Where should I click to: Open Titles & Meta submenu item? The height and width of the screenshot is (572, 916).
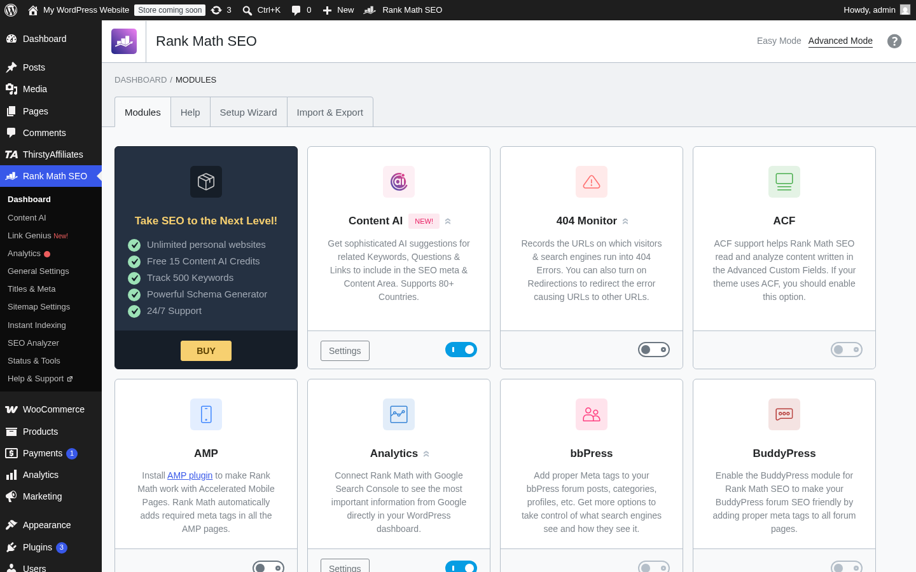tap(32, 289)
